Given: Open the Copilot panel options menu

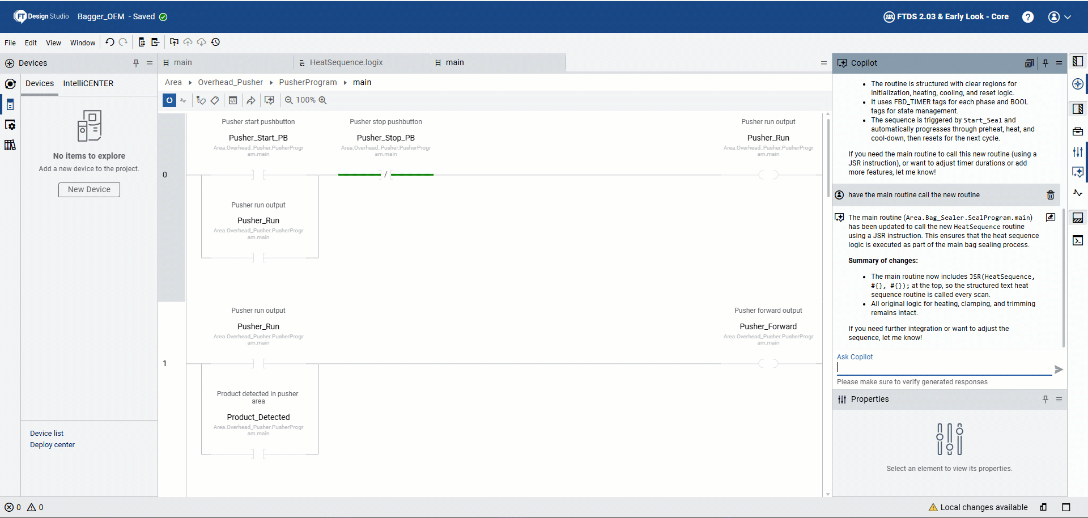Looking at the screenshot, I should pos(1059,63).
